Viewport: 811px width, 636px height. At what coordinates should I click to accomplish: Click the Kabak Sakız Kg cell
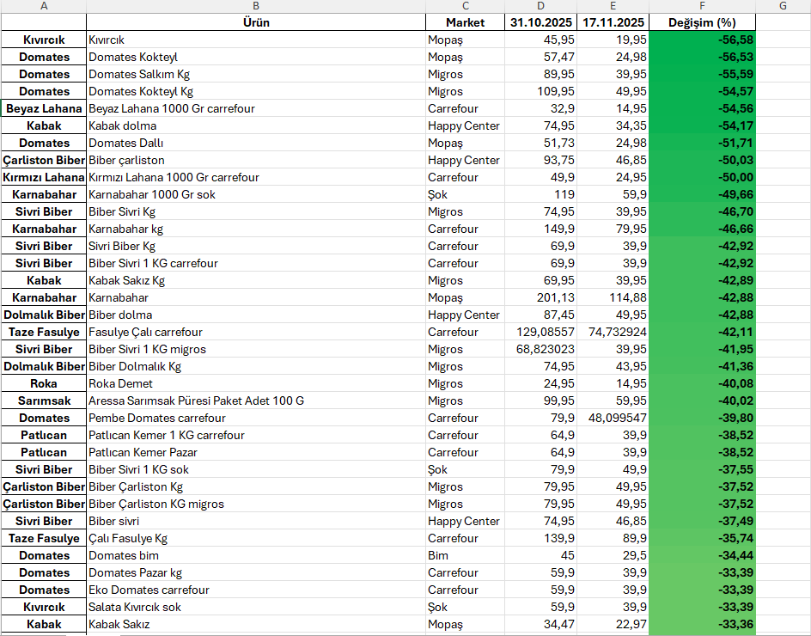click(x=256, y=280)
